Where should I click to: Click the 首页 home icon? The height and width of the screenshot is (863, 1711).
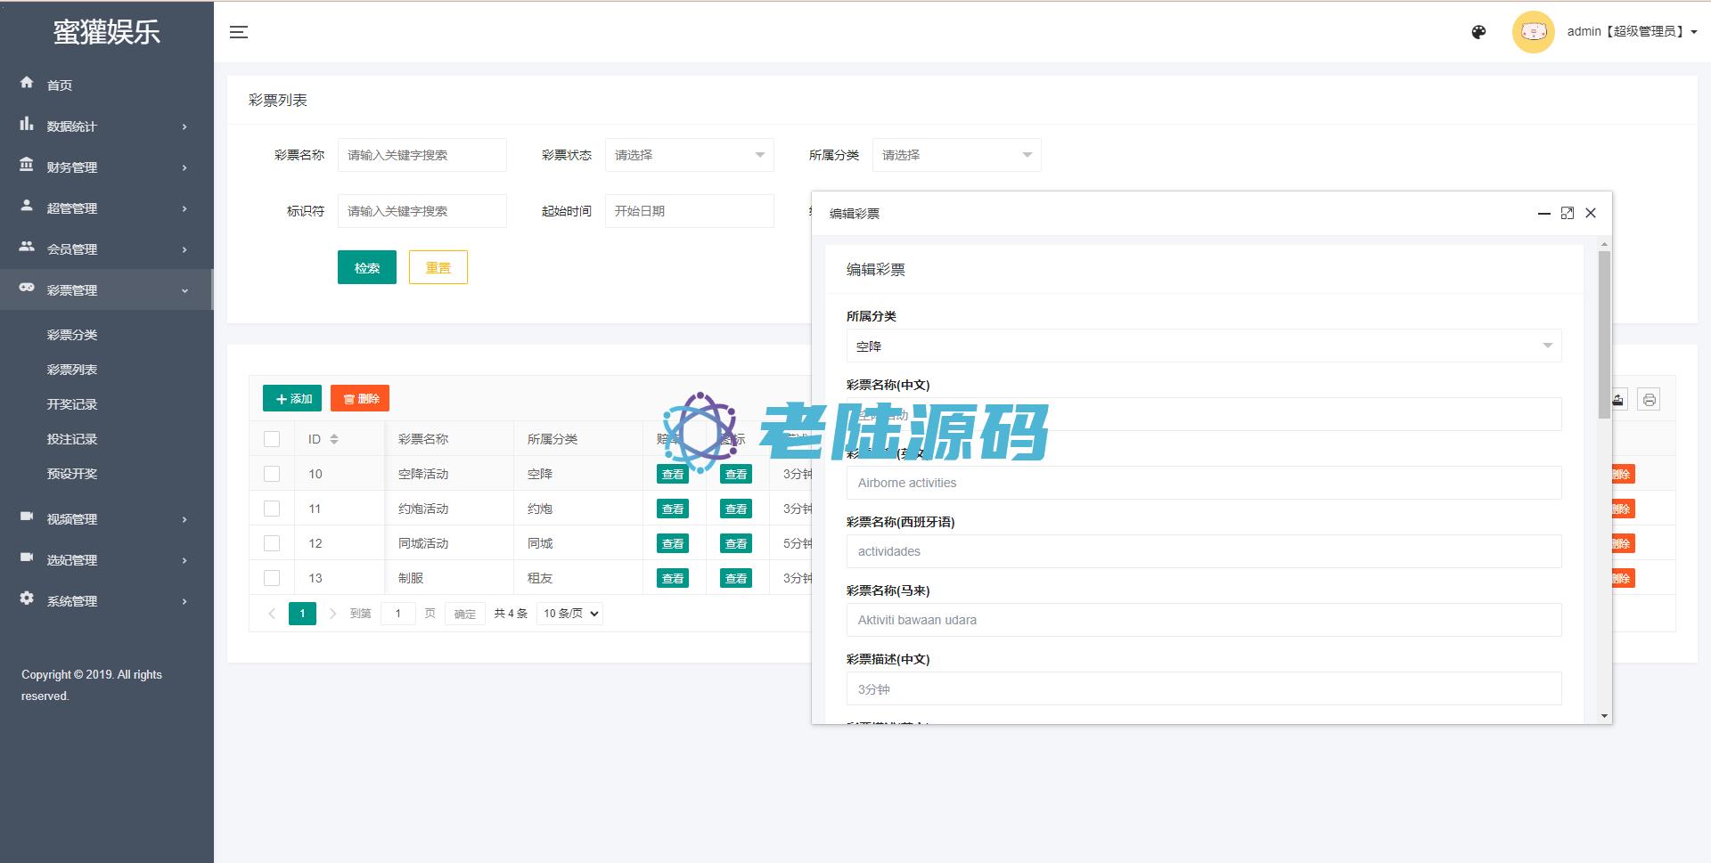[27, 83]
